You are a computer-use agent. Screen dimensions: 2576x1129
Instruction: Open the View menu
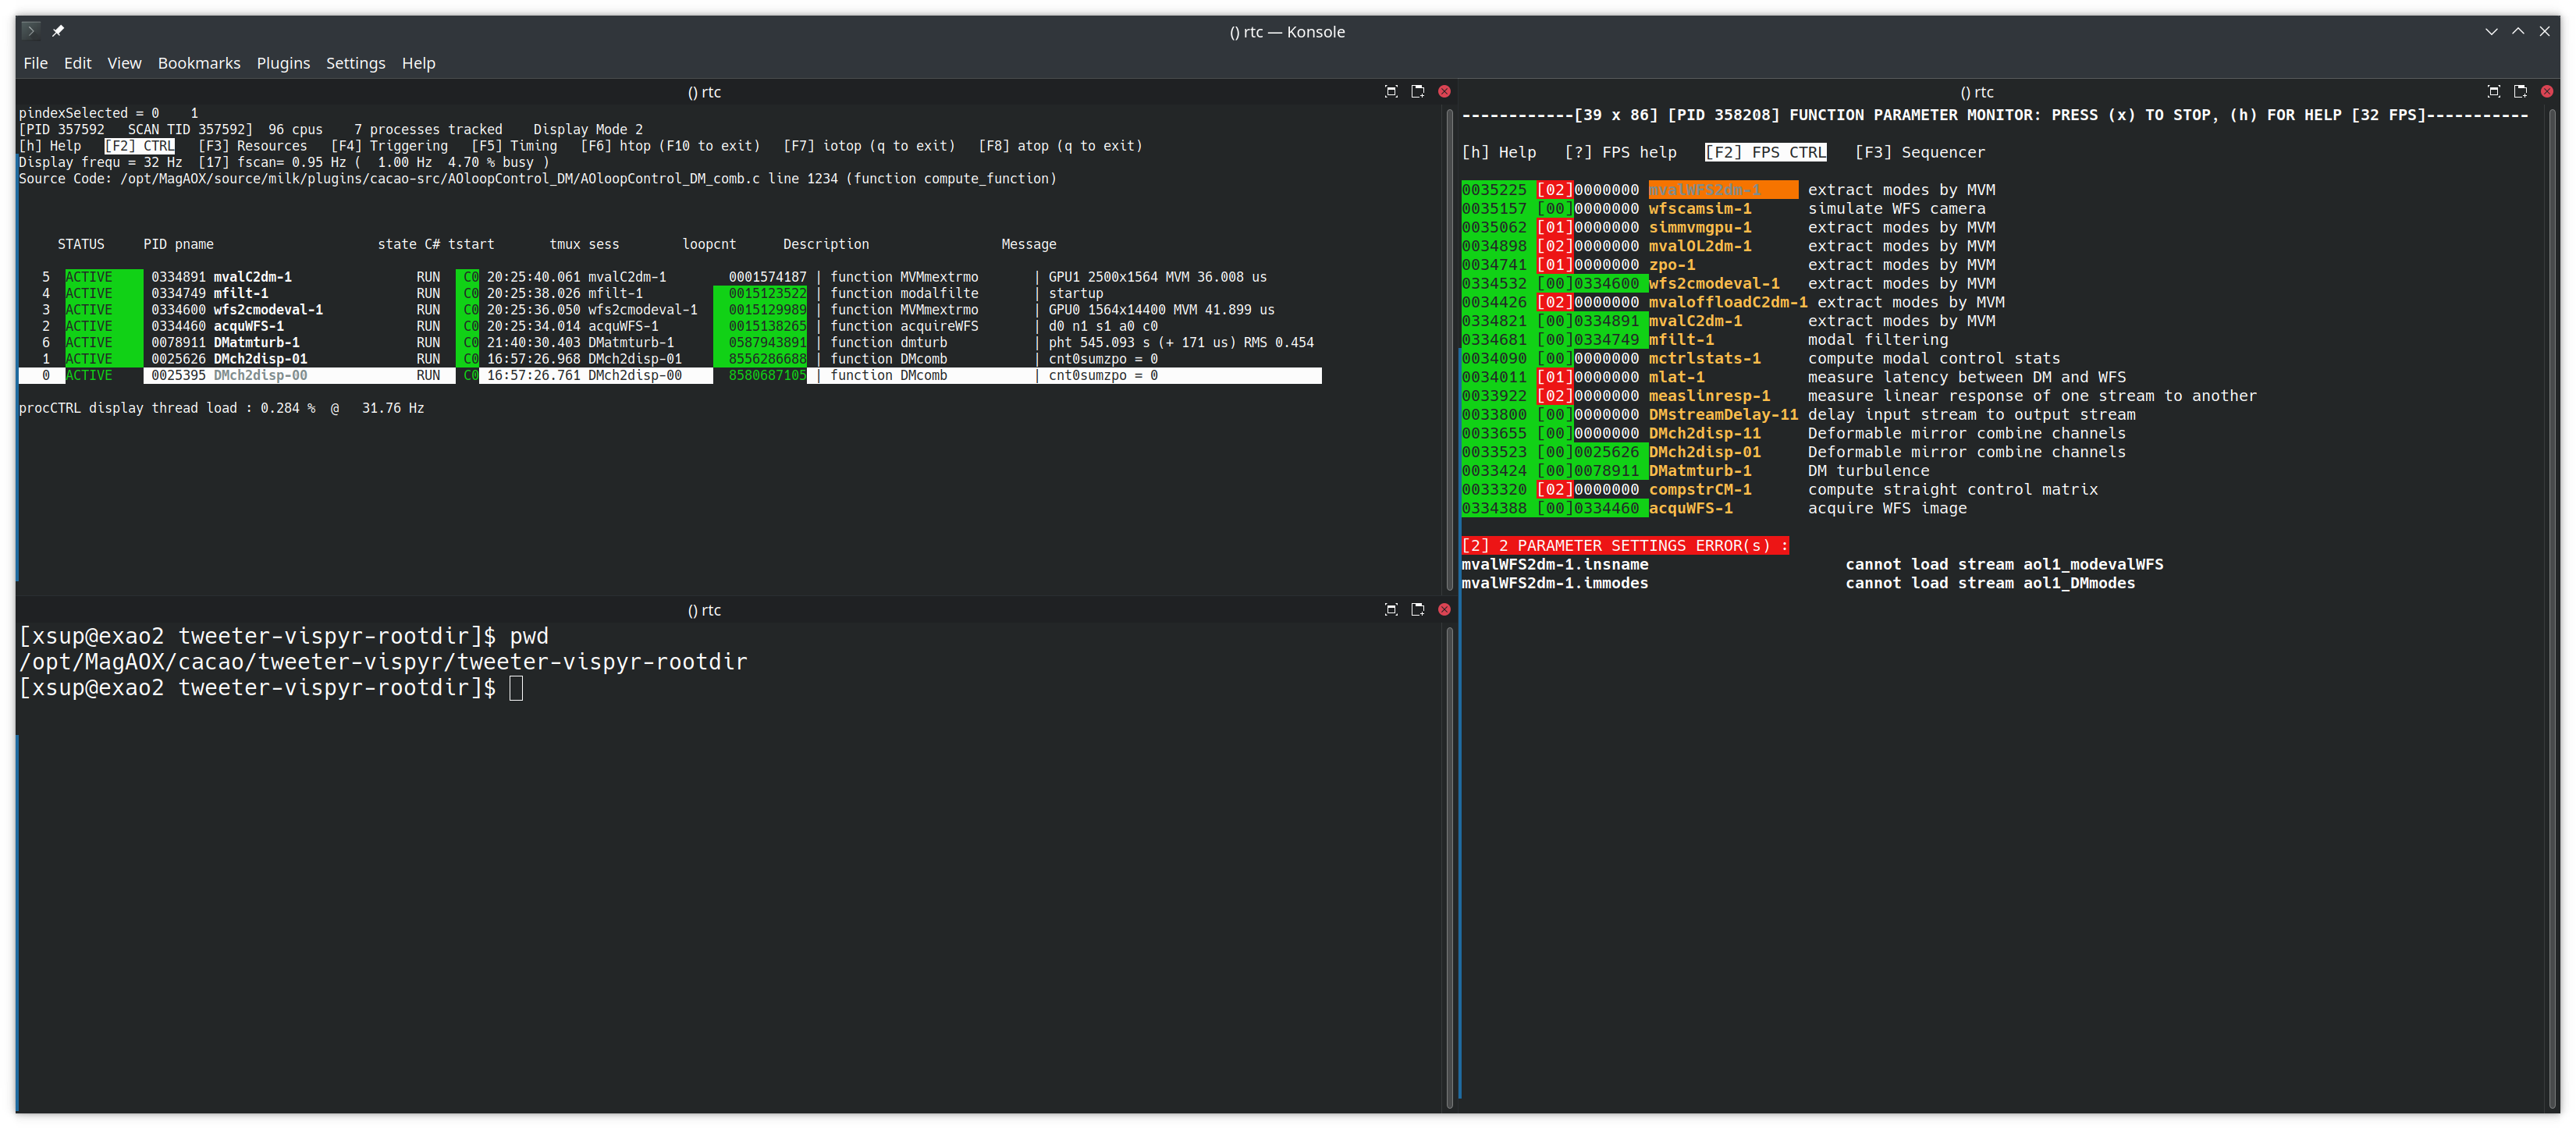tap(124, 63)
